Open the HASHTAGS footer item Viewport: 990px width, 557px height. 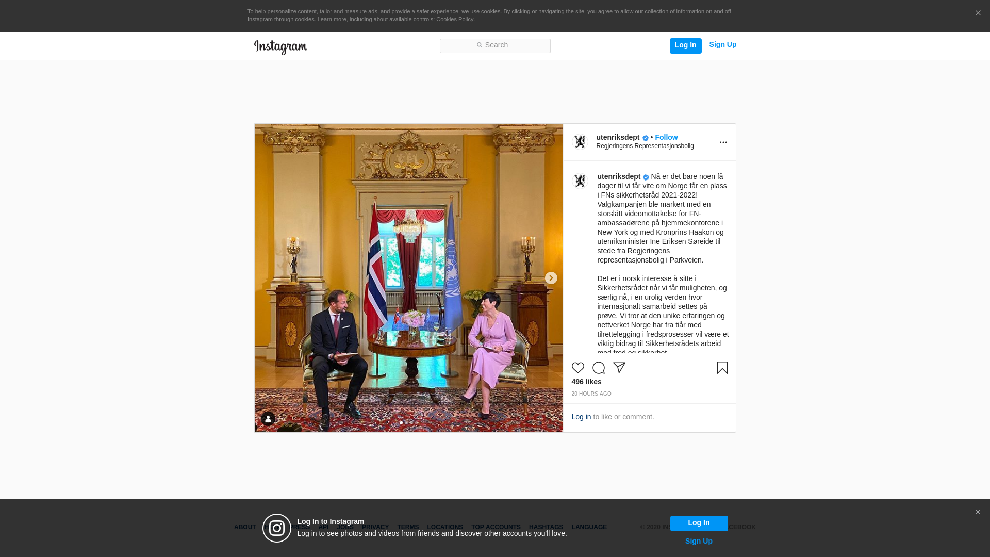[546, 527]
